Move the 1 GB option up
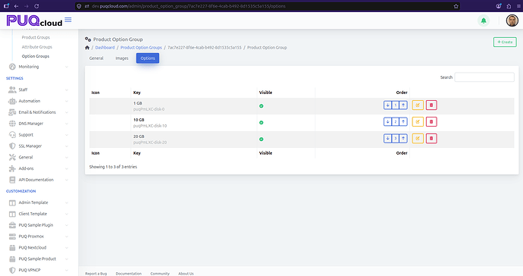Viewport: 523px width, 276px height. pyautogui.click(x=403, y=105)
